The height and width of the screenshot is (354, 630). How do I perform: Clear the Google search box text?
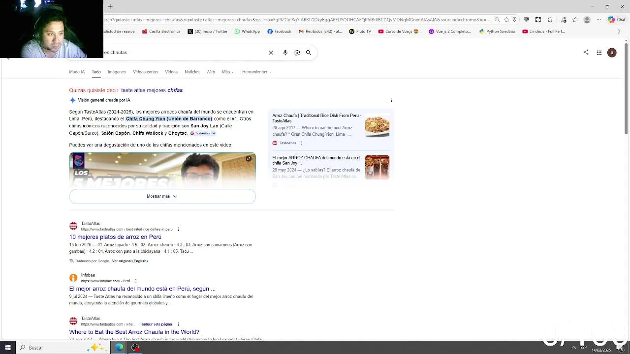tap(271, 53)
